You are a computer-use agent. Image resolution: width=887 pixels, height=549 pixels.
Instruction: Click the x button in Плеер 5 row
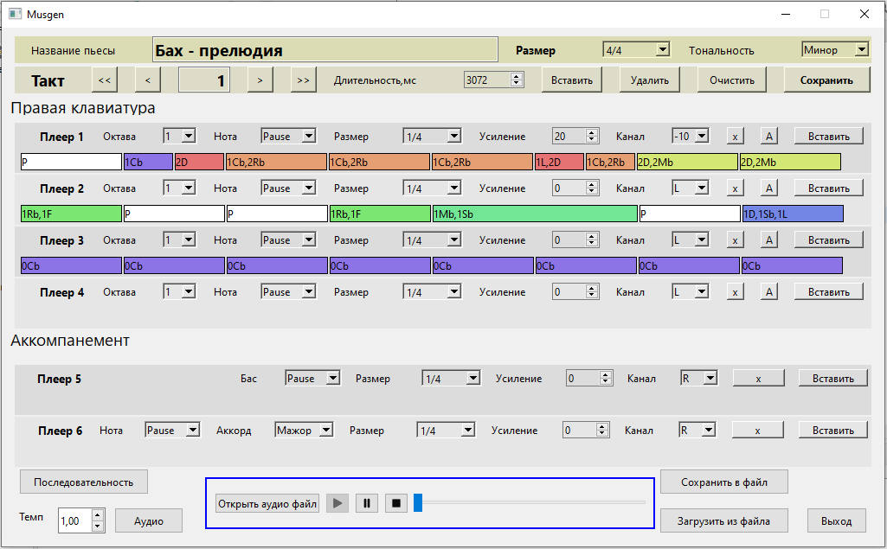coord(759,379)
